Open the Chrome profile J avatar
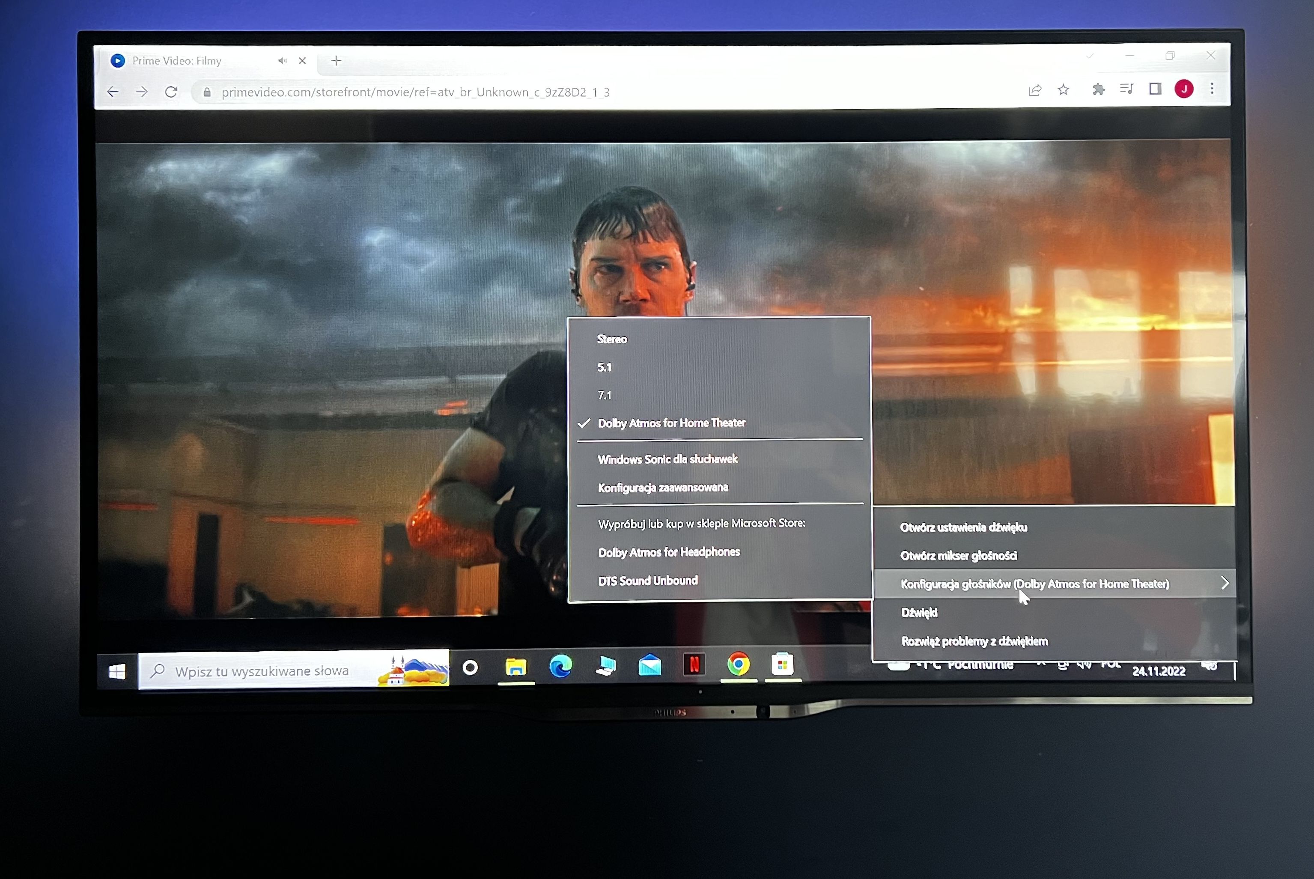 (1184, 89)
